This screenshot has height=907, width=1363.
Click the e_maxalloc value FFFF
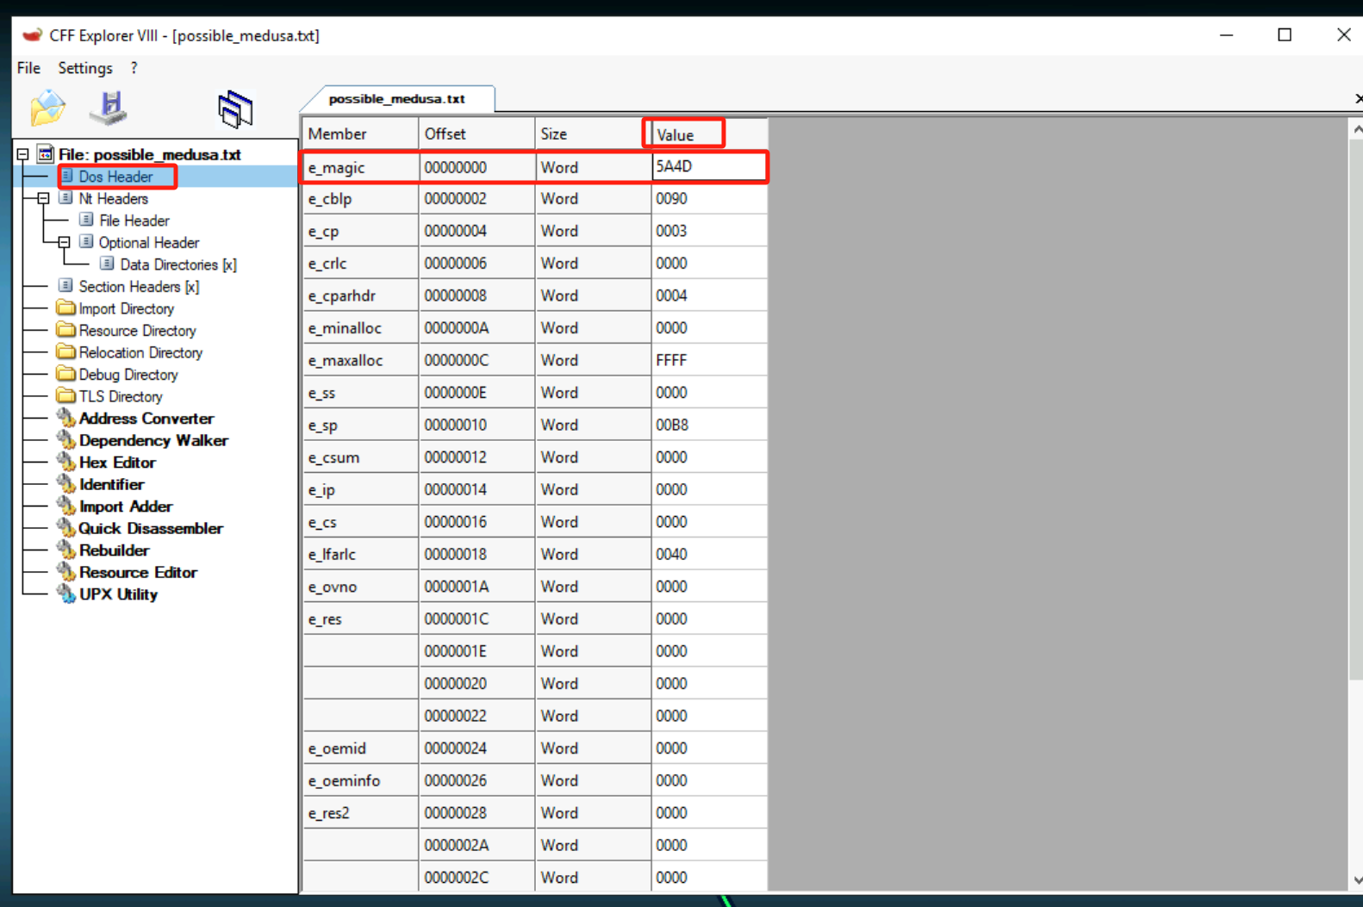coord(709,360)
